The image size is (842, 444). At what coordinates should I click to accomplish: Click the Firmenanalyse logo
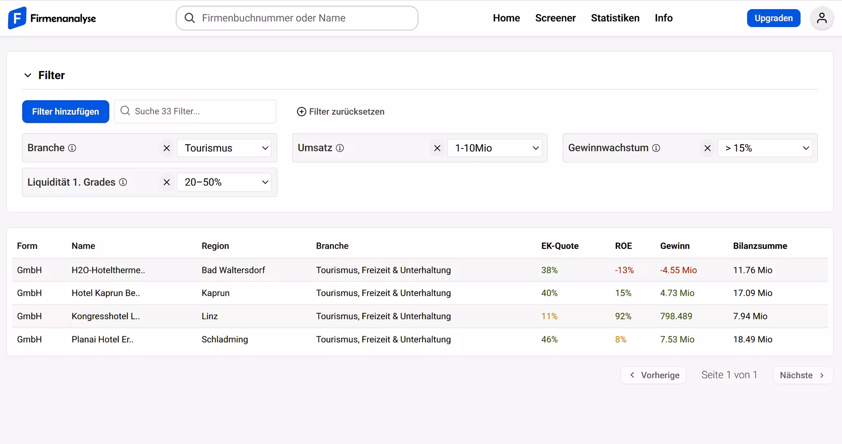pyautogui.click(x=51, y=18)
